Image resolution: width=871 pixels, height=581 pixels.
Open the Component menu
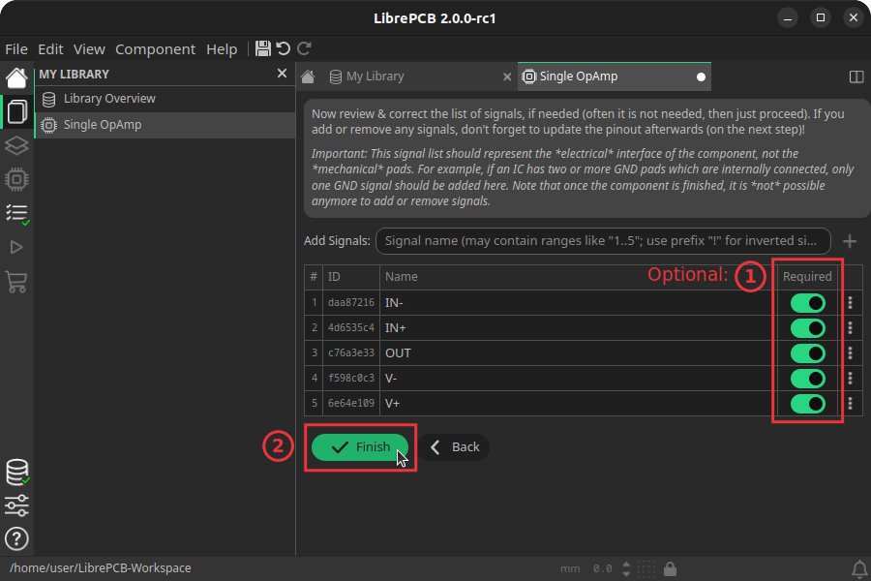[x=155, y=48]
